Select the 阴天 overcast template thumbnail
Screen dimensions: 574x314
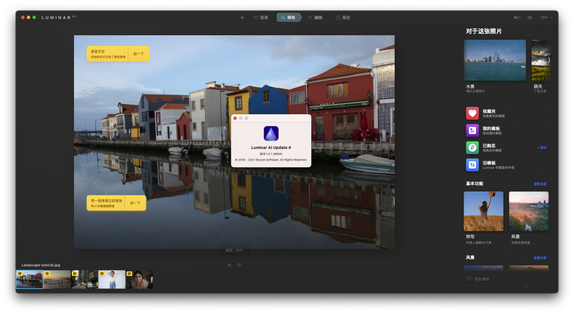tap(540, 60)
